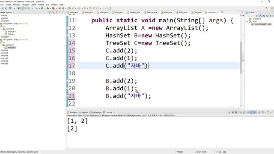Maximize the Package Explorer view
274x154 pixels.
point(63,12)
